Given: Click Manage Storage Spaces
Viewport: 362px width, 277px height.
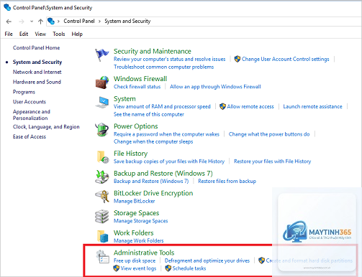Looking at the screenshot, I should click(x=140, y=221).
